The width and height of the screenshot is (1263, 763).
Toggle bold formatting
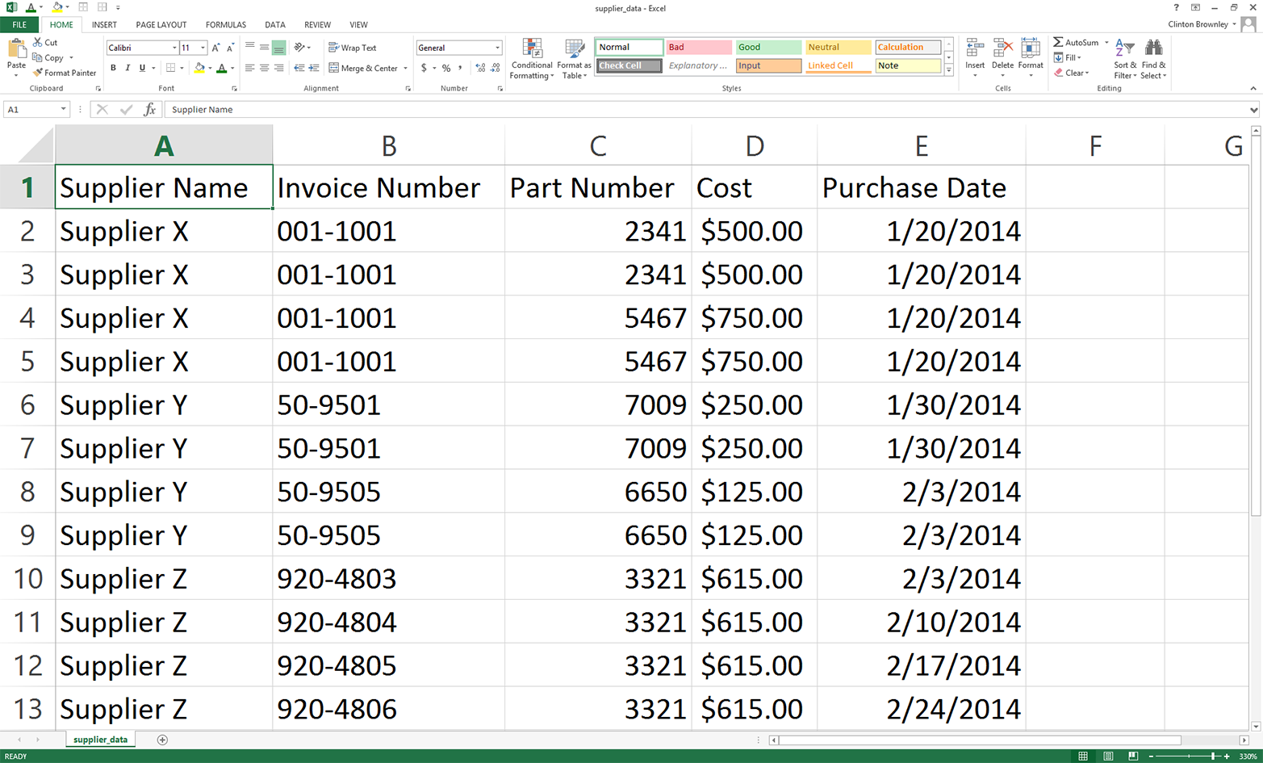(x=113, y=68)
